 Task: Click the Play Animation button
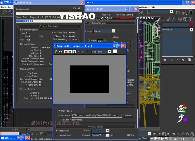click(164, 134)
